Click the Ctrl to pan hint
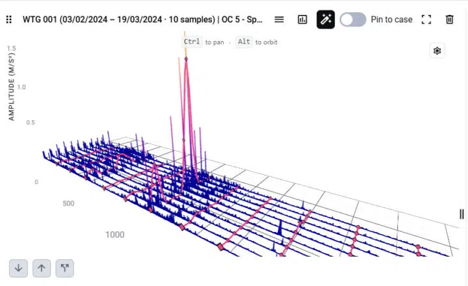This screenshot has width=468, height=286. (x=203, y=42)
